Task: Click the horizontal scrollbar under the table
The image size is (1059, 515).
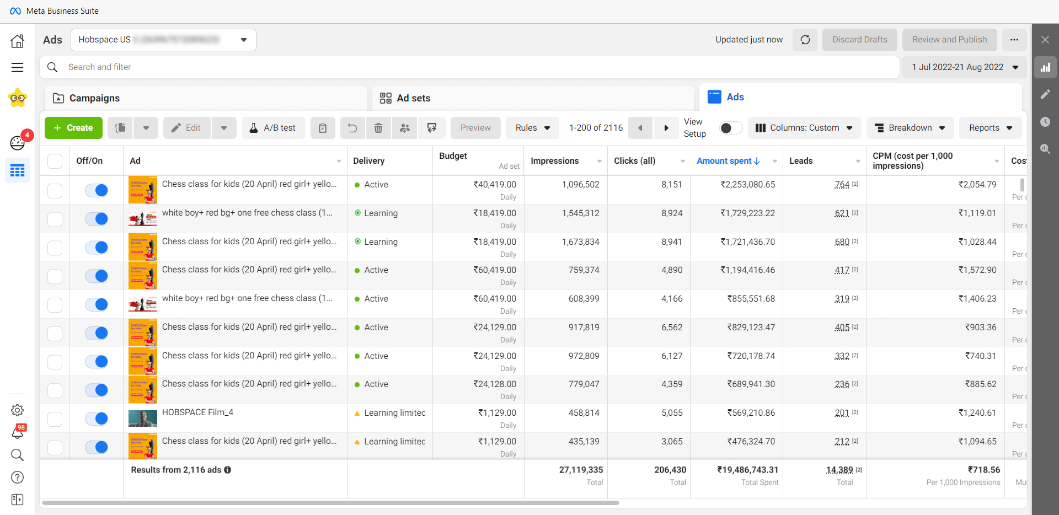Action: point(330,503)
